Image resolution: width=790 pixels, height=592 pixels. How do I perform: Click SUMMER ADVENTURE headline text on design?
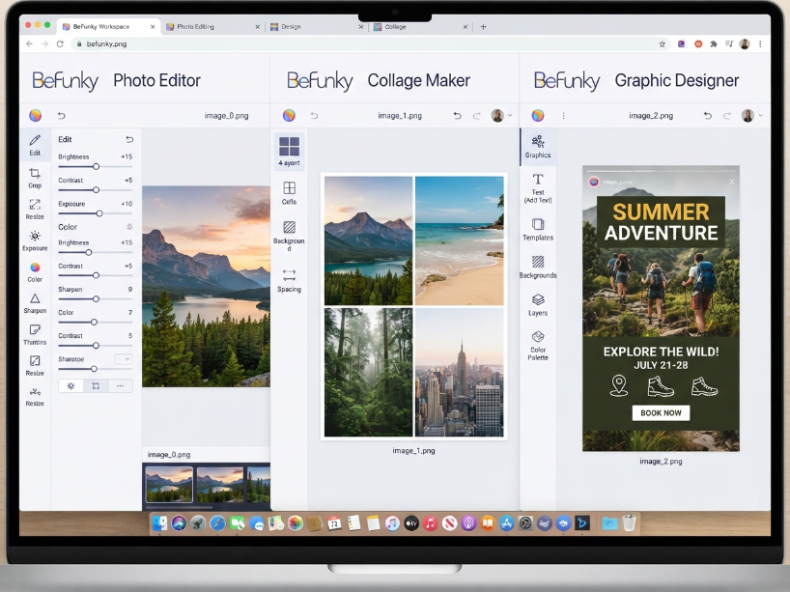pyautogui.click(x=661, y=222)
